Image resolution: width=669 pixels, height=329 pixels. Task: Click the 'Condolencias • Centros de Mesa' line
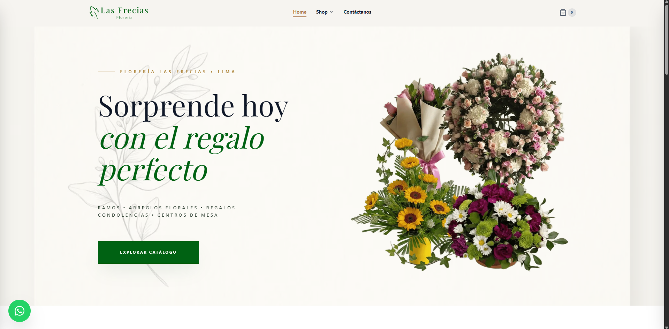pyautogui.click(x=158, y=215)
